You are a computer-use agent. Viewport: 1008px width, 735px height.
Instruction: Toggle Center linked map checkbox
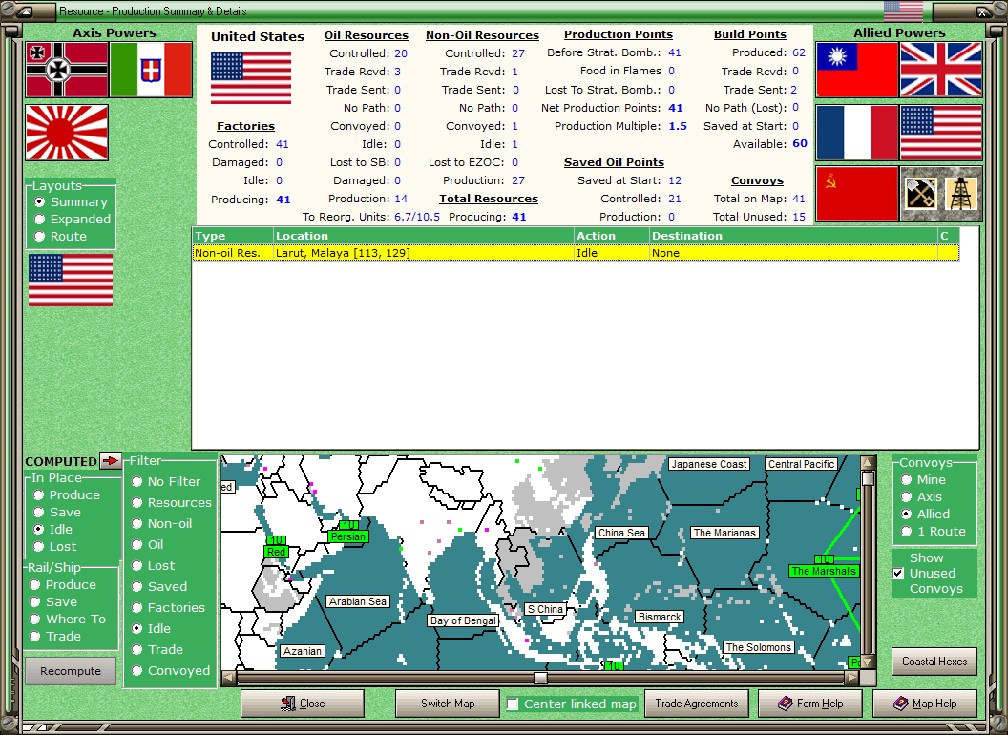tap(513, 704)
